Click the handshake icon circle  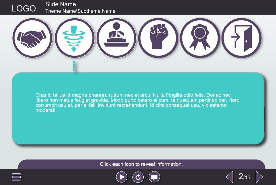[x=32, y=38]
